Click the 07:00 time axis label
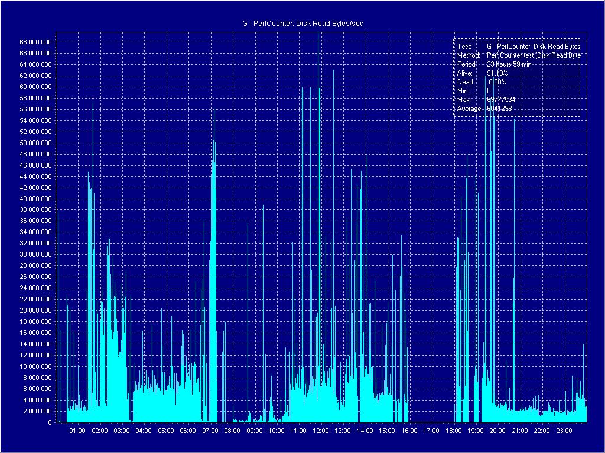Image resolution: width=605 pixels, height=453 pixels. 210,431
